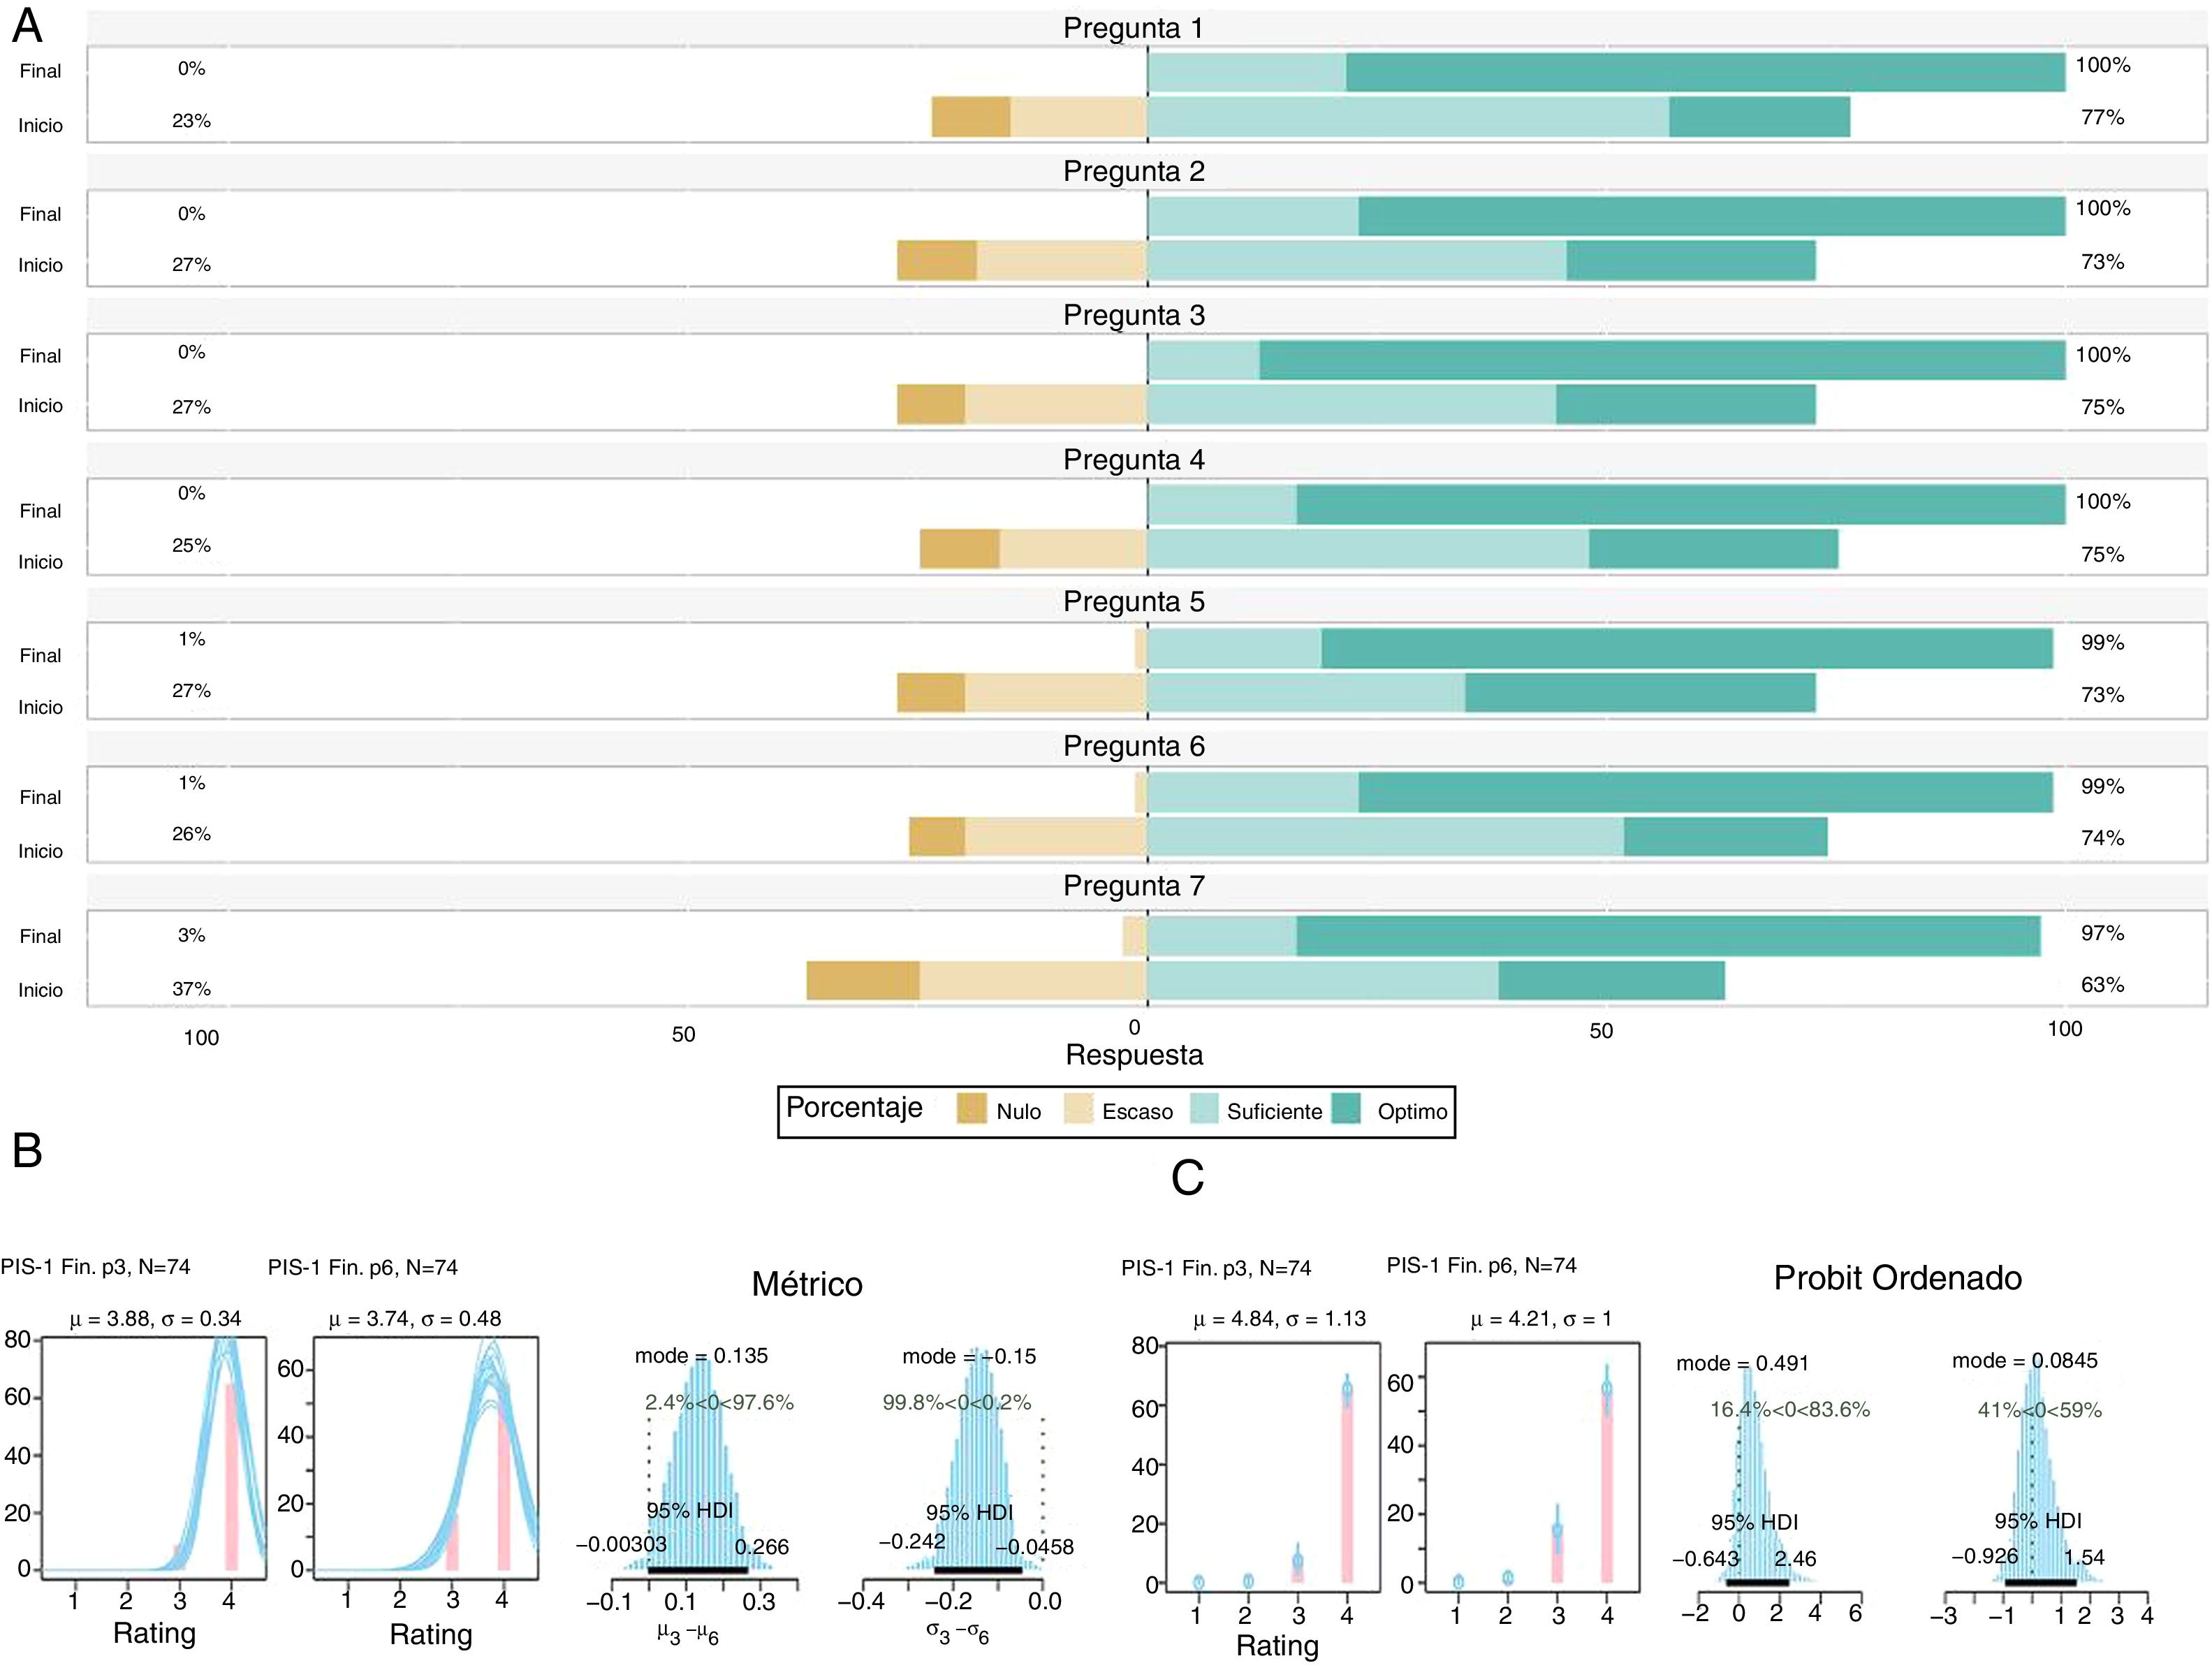
Task: Select the Pregunta 7 panel title
Action: (1133, 886)
